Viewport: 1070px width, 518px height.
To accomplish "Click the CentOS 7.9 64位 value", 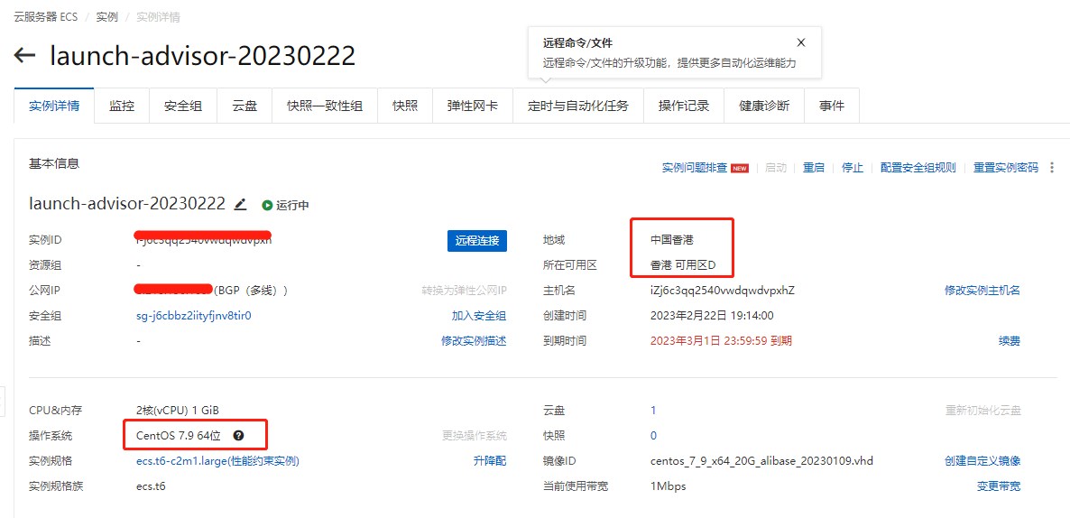I will 178,435.
